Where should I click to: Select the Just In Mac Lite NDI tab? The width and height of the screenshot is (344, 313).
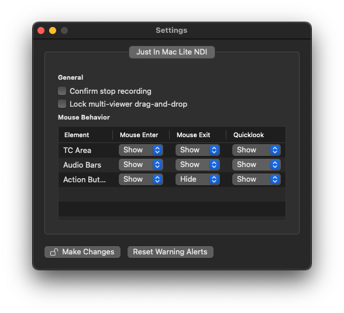pos(172,52)
